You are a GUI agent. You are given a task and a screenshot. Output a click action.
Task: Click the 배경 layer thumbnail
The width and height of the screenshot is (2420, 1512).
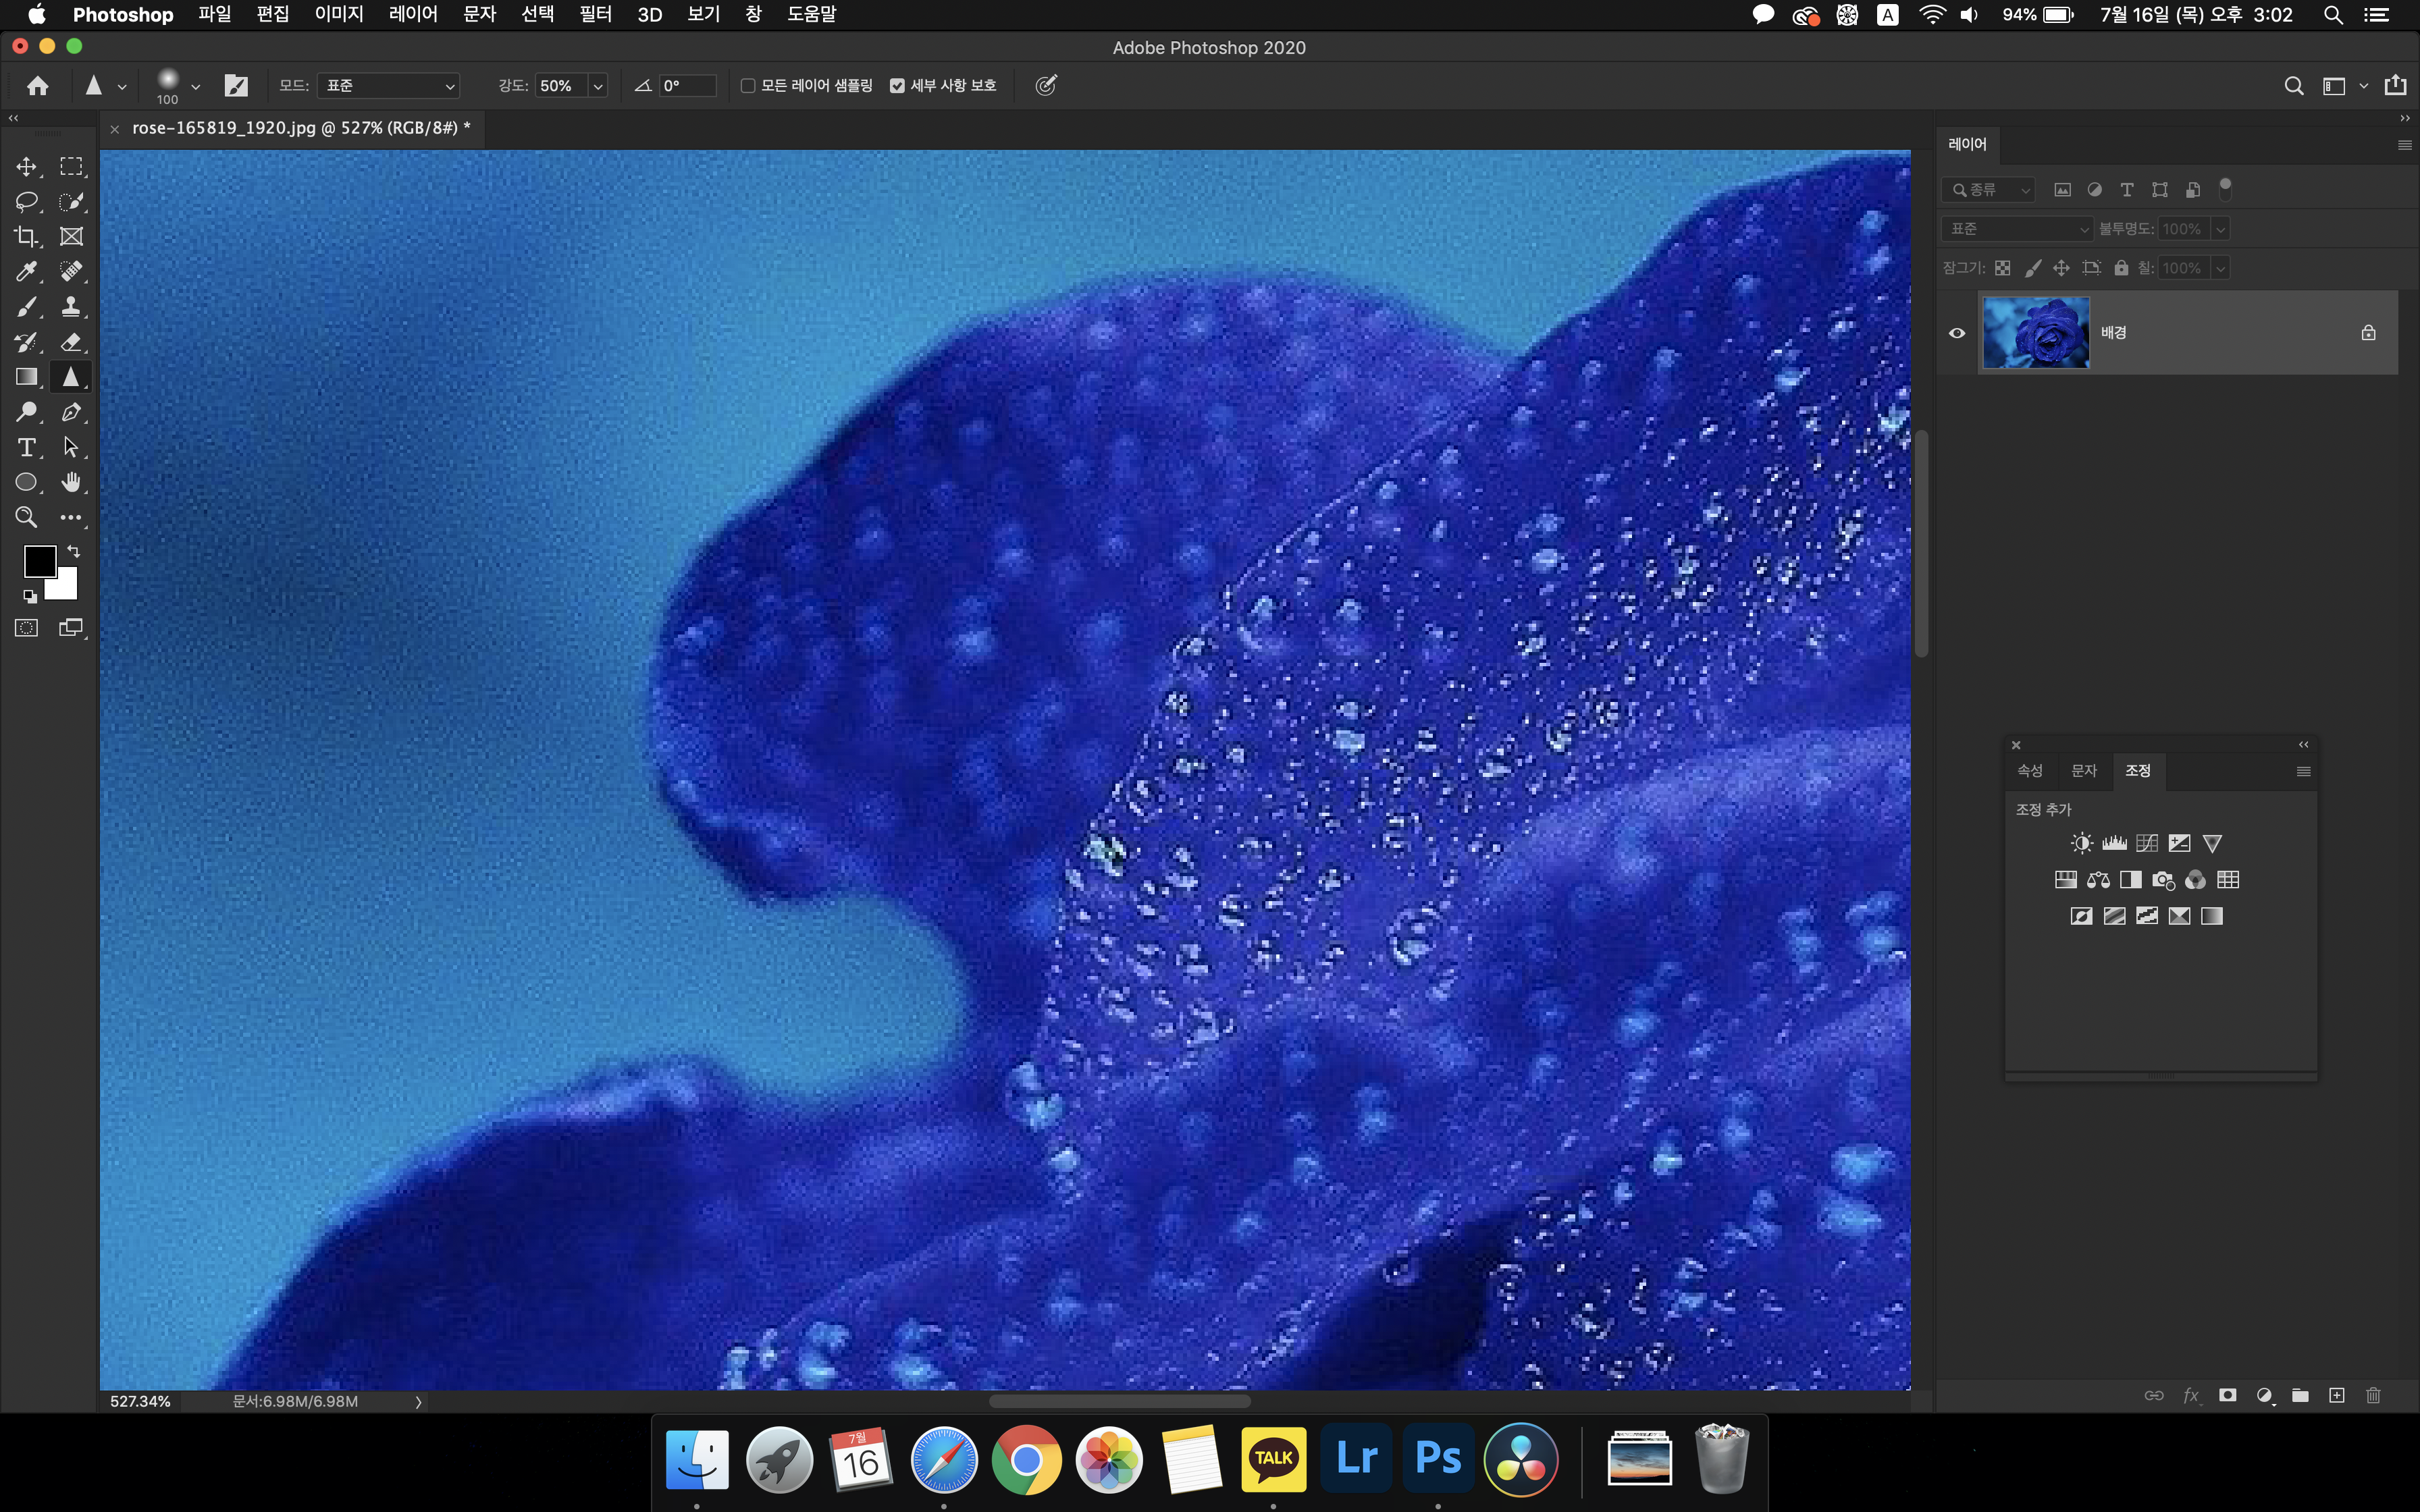click(x=2035, y=333)
